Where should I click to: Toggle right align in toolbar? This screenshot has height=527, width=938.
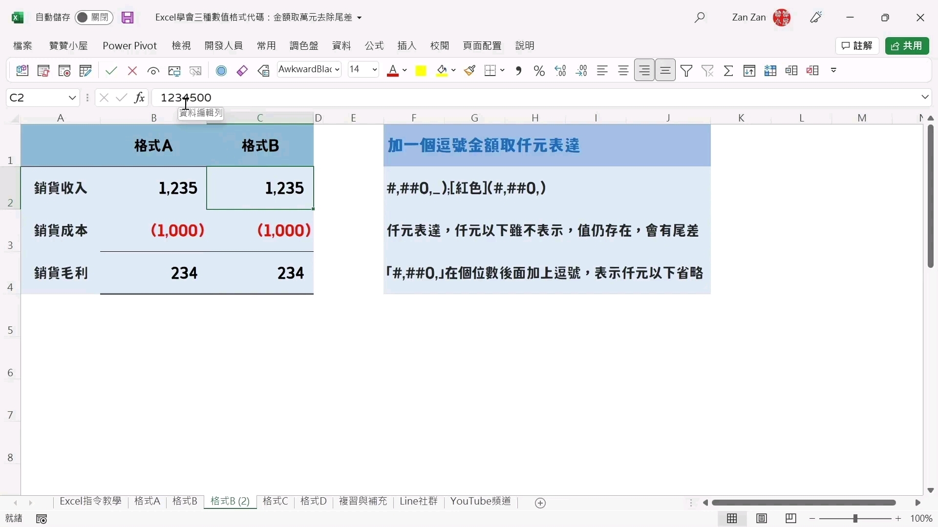(644, 71)
